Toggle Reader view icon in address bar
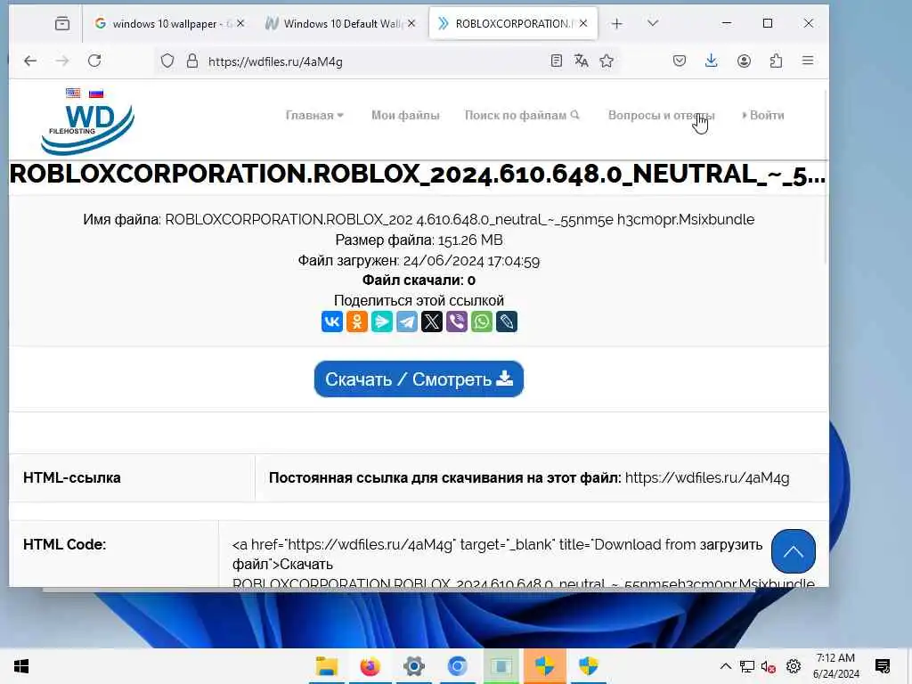 pos(556,61)
